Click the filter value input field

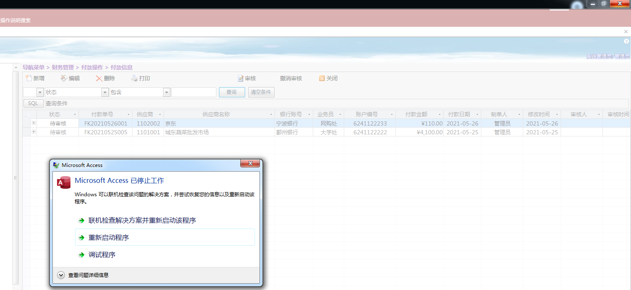point(194,92)
